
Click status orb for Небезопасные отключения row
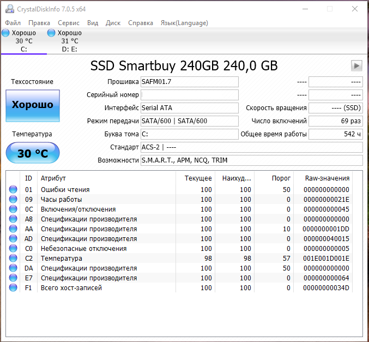13,249
